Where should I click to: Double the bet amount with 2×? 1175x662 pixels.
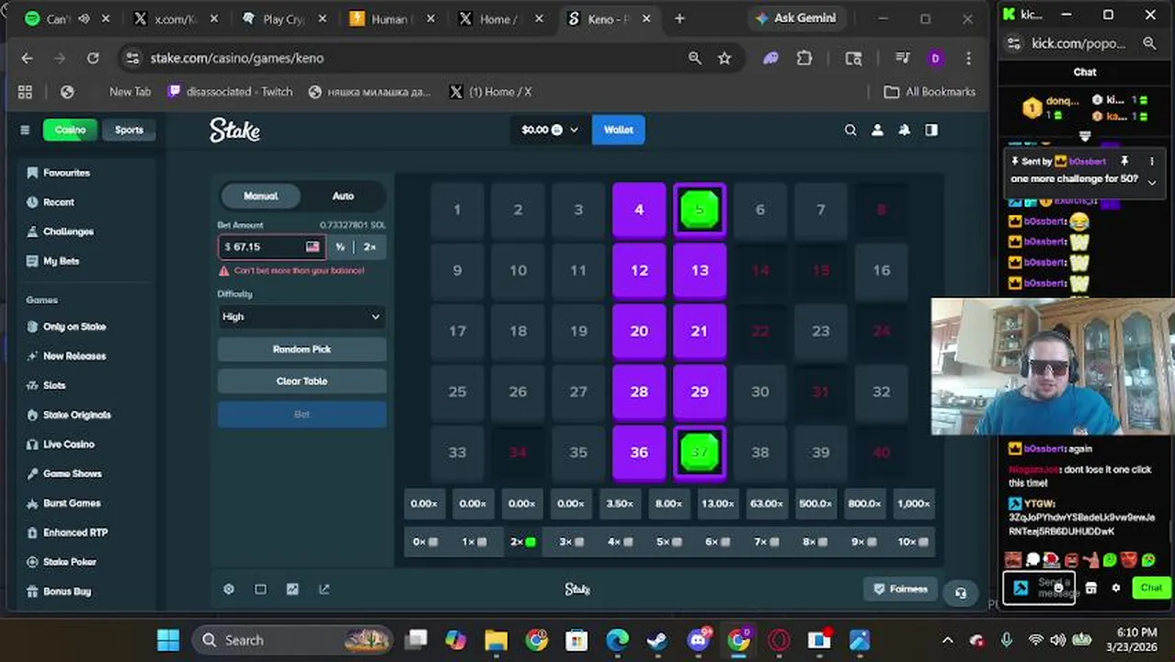coord(370,246)
